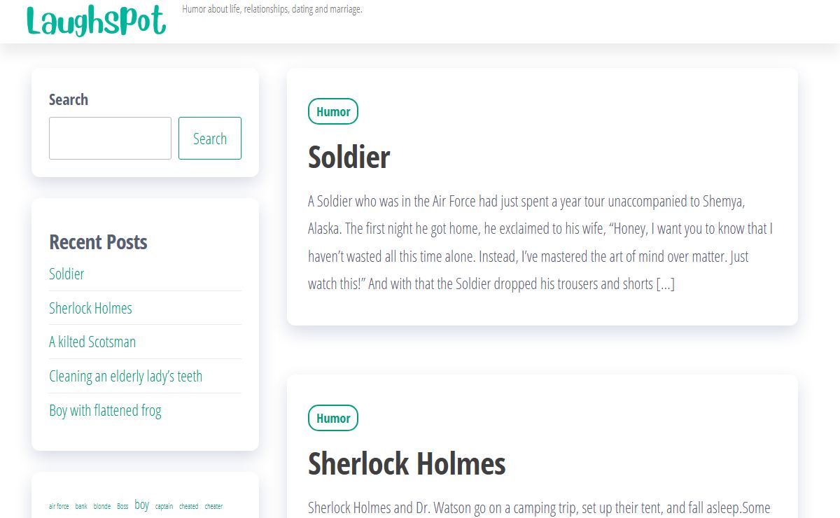Click the Search button
The height and width of the screenshot is (518, 840).
pos(210,138)
